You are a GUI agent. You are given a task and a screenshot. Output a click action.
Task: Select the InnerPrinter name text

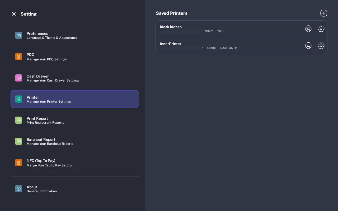(171, 44)
